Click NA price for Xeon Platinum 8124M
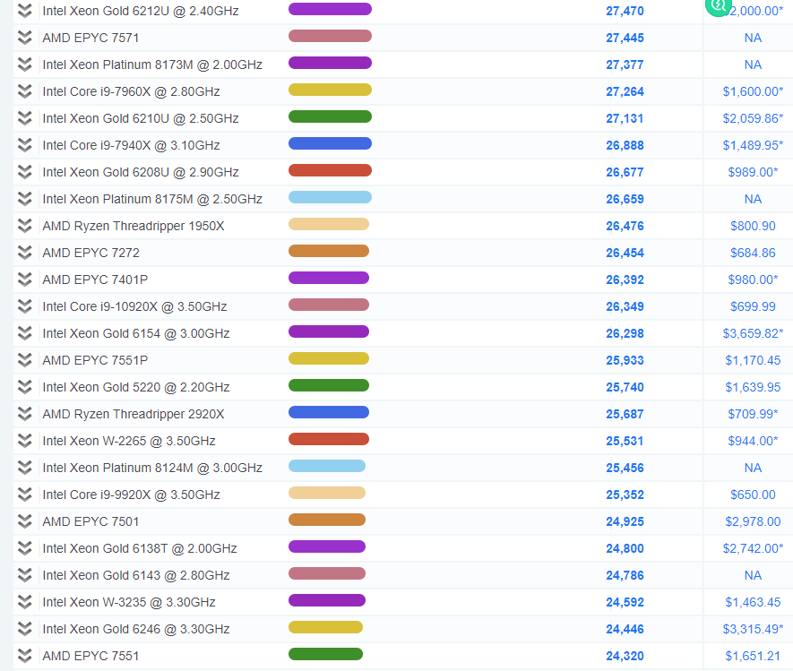 click(753, 468)
